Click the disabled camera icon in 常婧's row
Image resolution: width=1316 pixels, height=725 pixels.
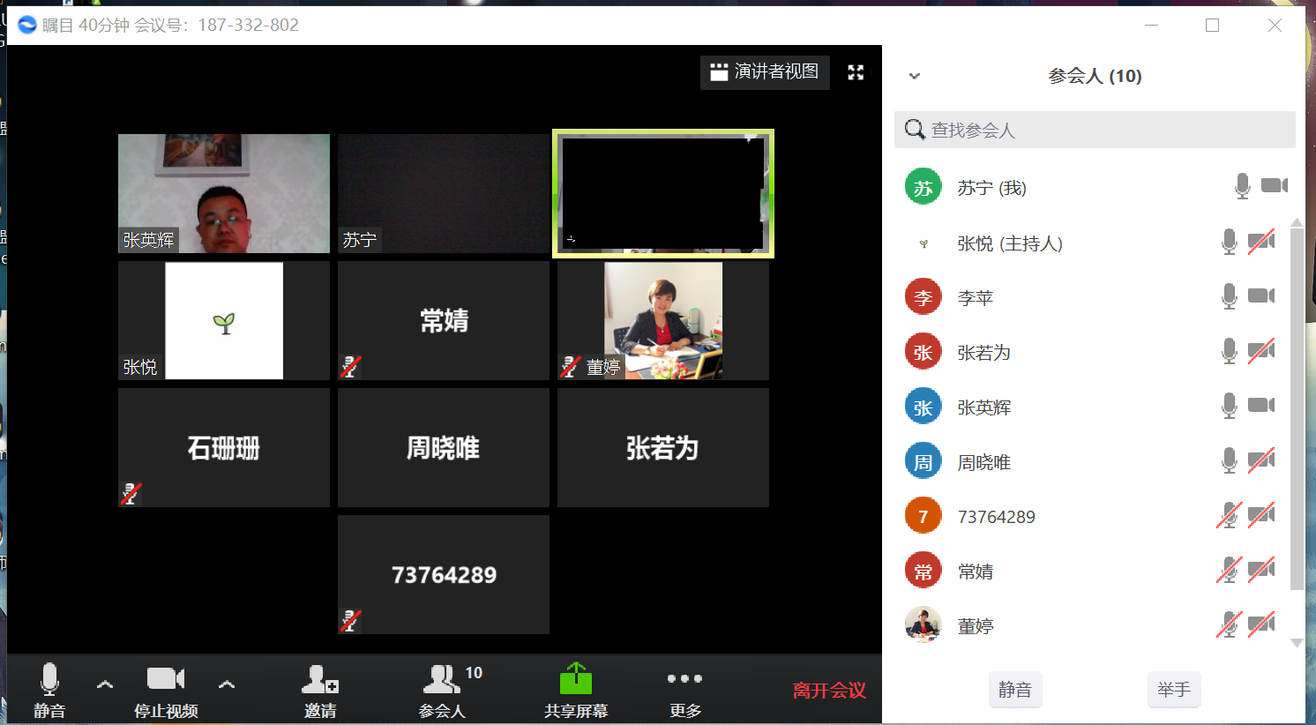click(x=1261, y=569)
